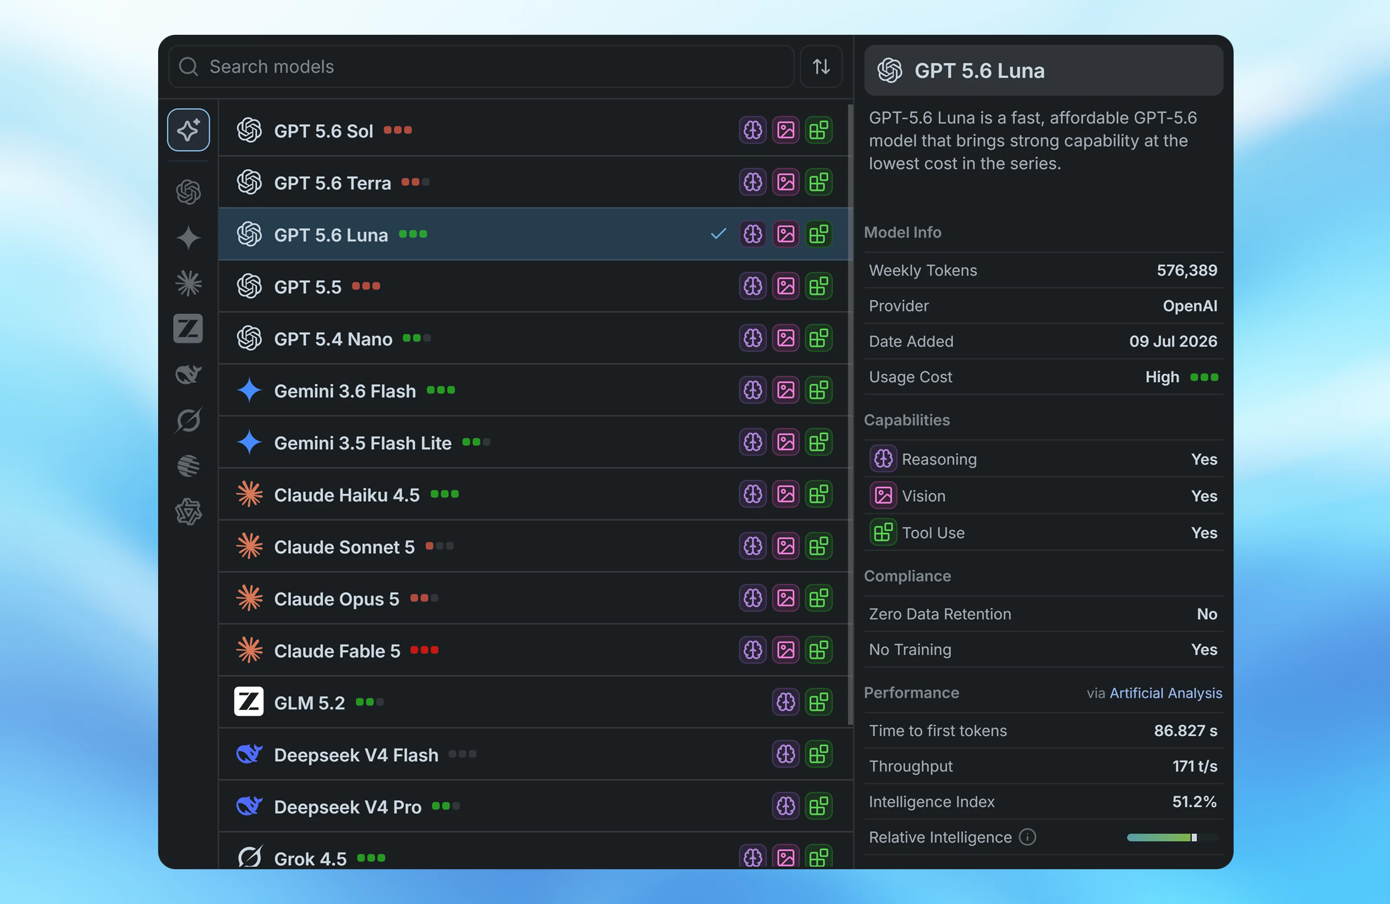Select the featured models sparkle filter
Viewport: 1390px width, 904px height.
(x=188, y=130)
